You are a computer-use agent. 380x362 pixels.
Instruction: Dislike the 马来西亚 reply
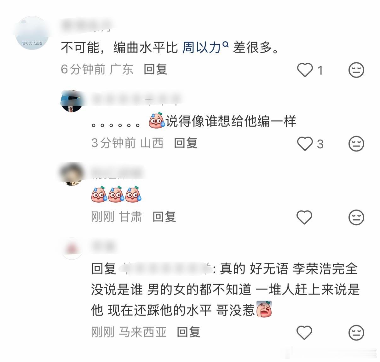pyautogui.click(x=356, y=332)
